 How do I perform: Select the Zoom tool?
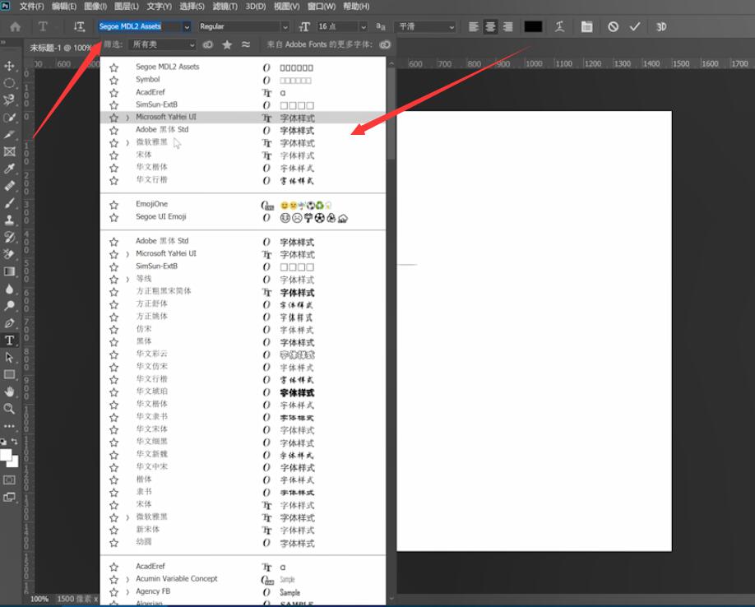[x=9, y=409]
